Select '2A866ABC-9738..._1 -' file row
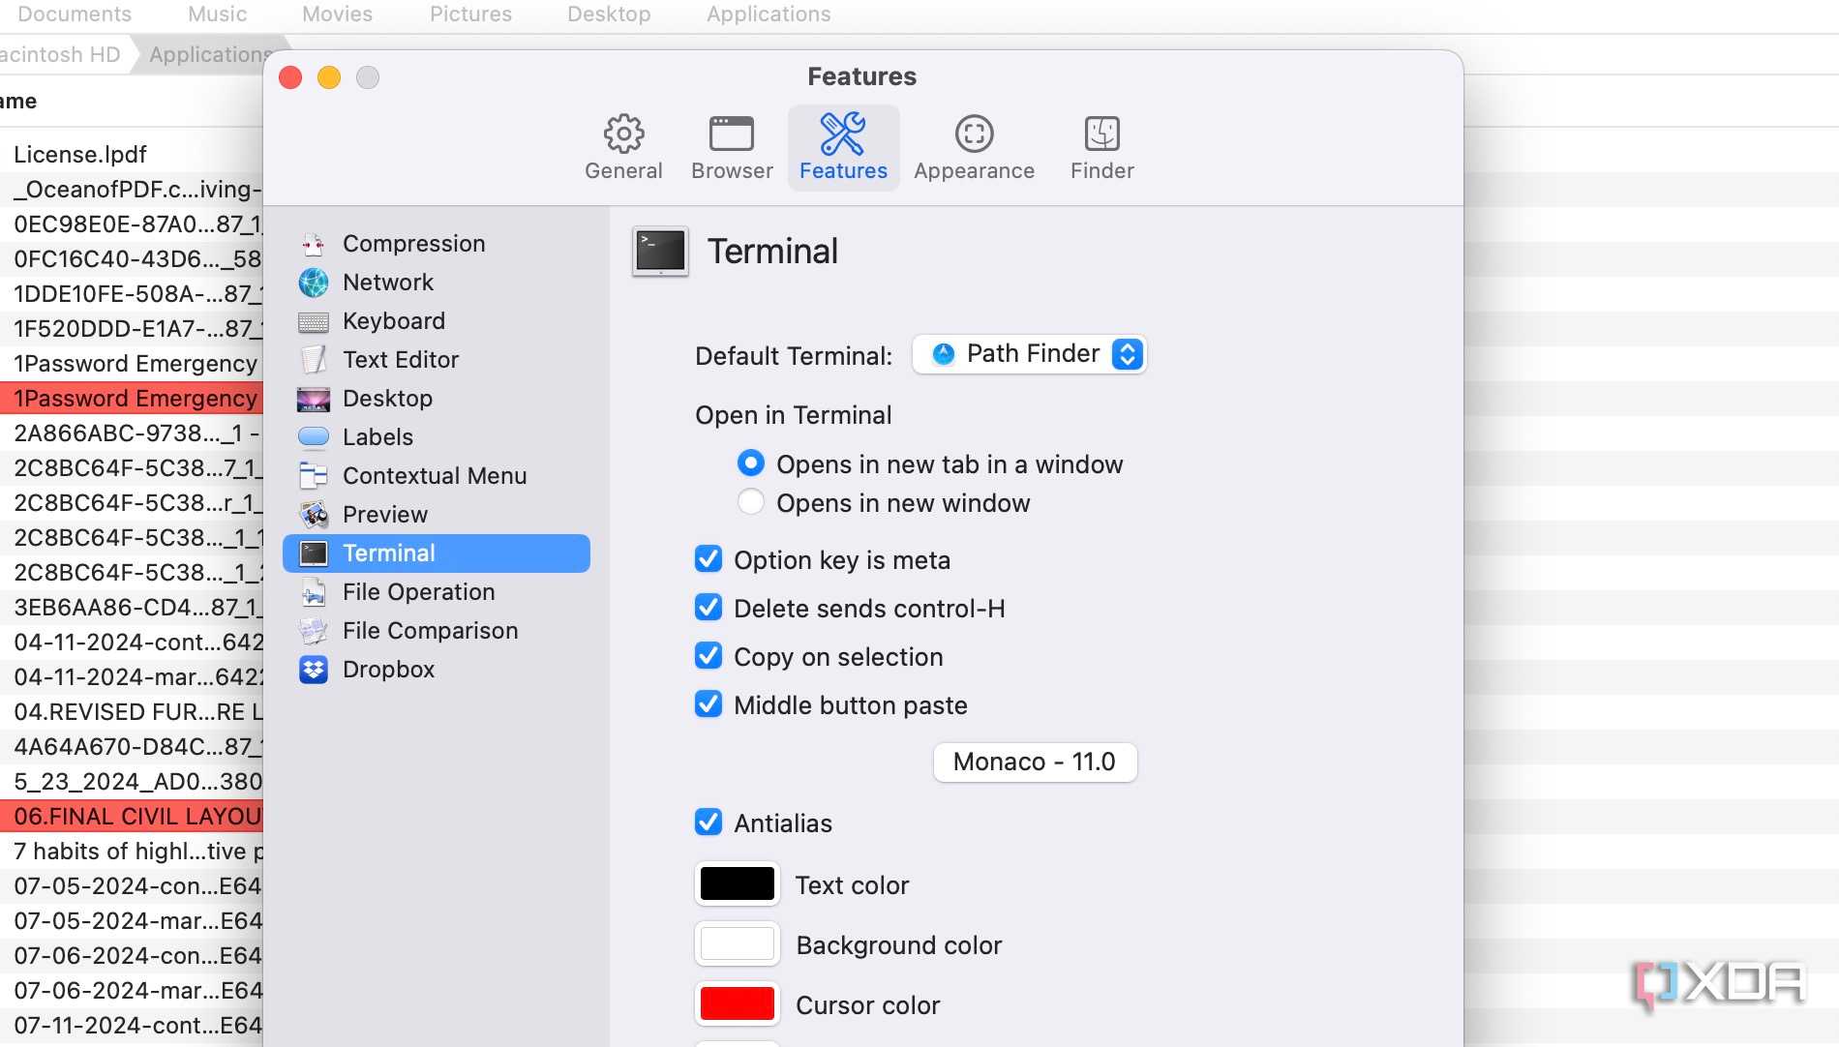 [x=132, y=434]
